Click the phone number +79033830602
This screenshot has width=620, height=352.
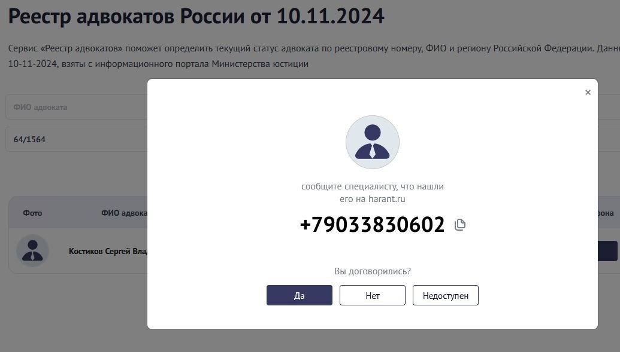372,225
